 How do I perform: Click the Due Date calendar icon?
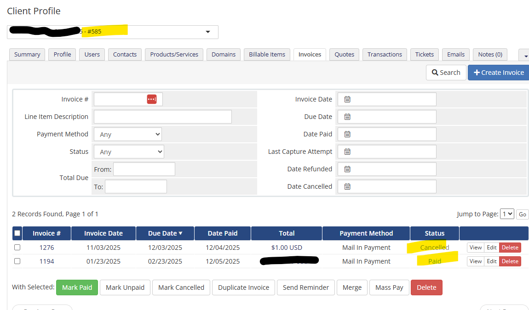pyautogui.click(x=347, y=117)
